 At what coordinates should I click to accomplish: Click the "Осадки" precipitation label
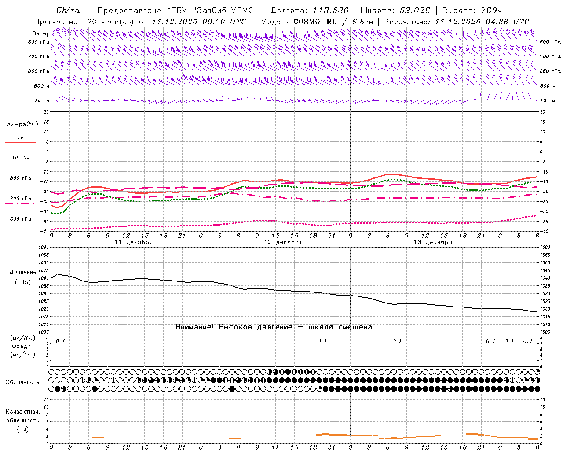[x=23, y=346]
